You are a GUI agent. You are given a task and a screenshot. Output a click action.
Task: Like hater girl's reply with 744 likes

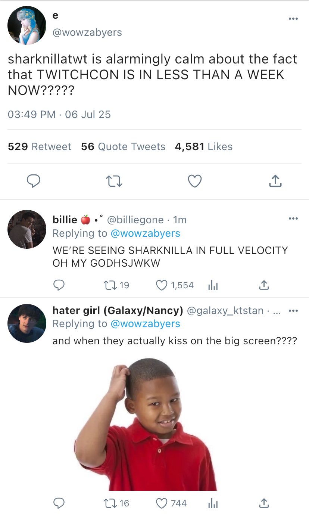coord(162,503)
